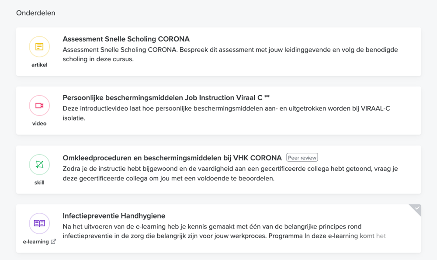Viewport: 437px width, 260px height.
Task: Click the Peer review badge
Action: (x=302, y=157)
